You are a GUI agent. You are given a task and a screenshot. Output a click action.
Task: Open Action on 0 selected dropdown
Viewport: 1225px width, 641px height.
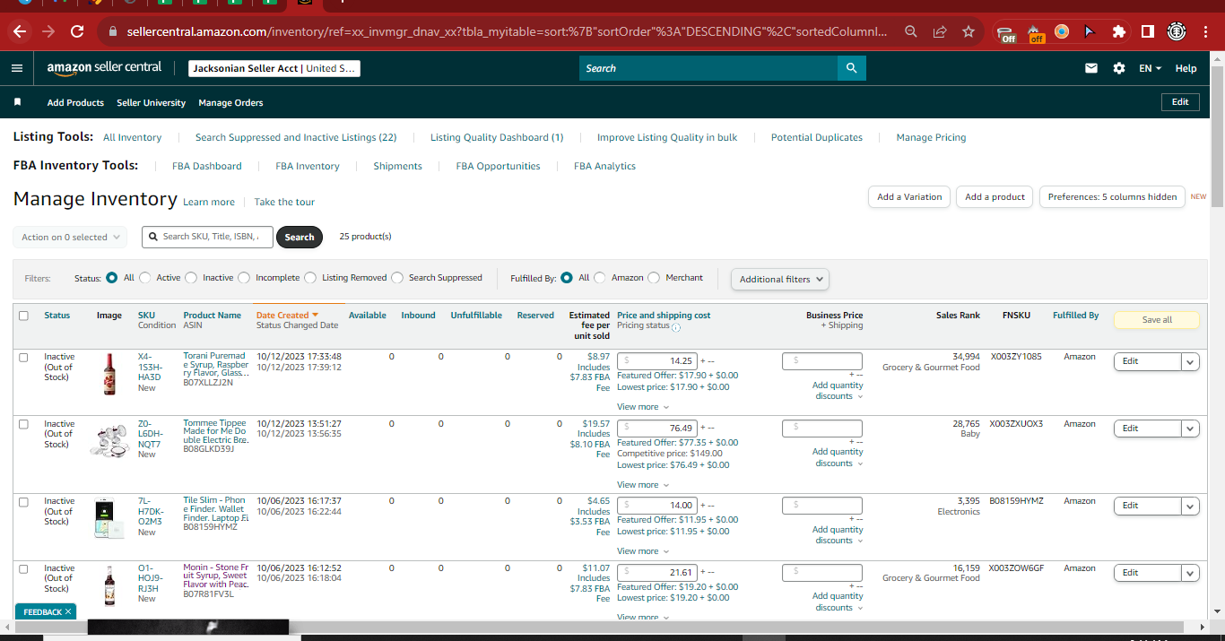click(70, 237)
